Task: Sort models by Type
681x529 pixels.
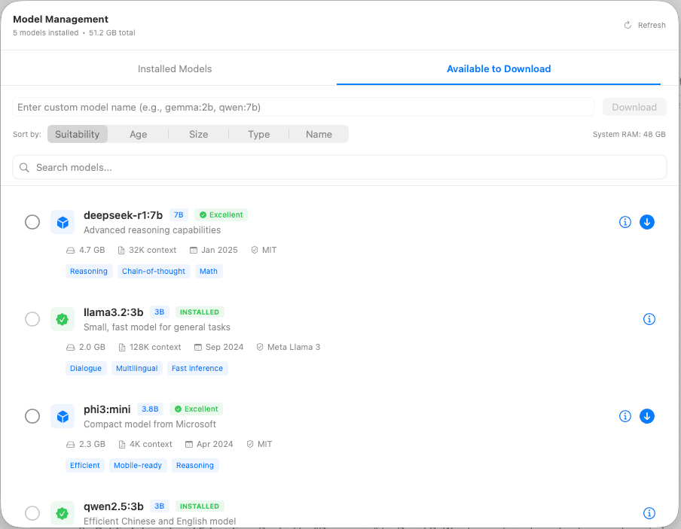Action: point(259,134)
